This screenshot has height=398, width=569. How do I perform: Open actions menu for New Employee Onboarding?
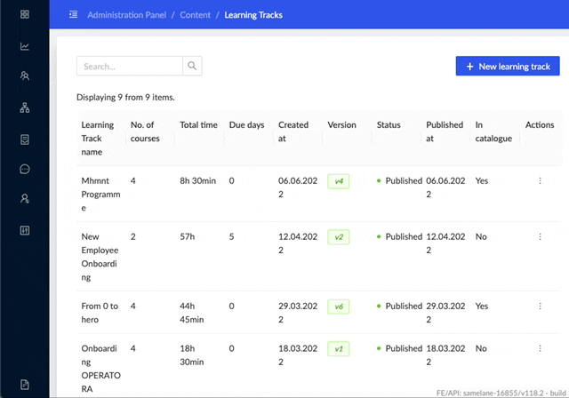(539, 236)
